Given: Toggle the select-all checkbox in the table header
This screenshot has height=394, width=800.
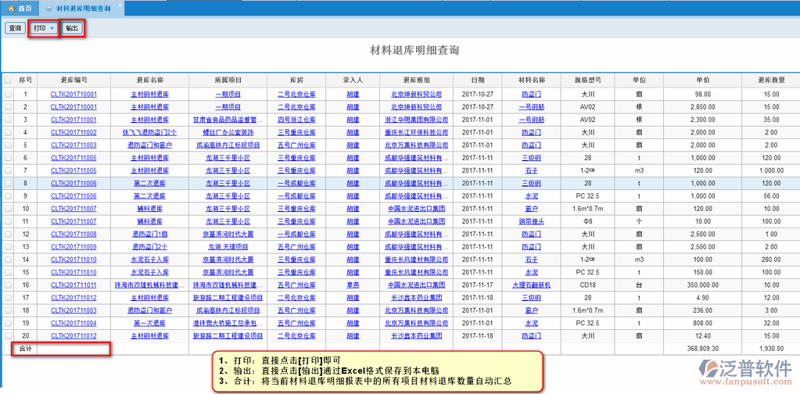Looking at the screenshot, I should click(x=8, y=80).
